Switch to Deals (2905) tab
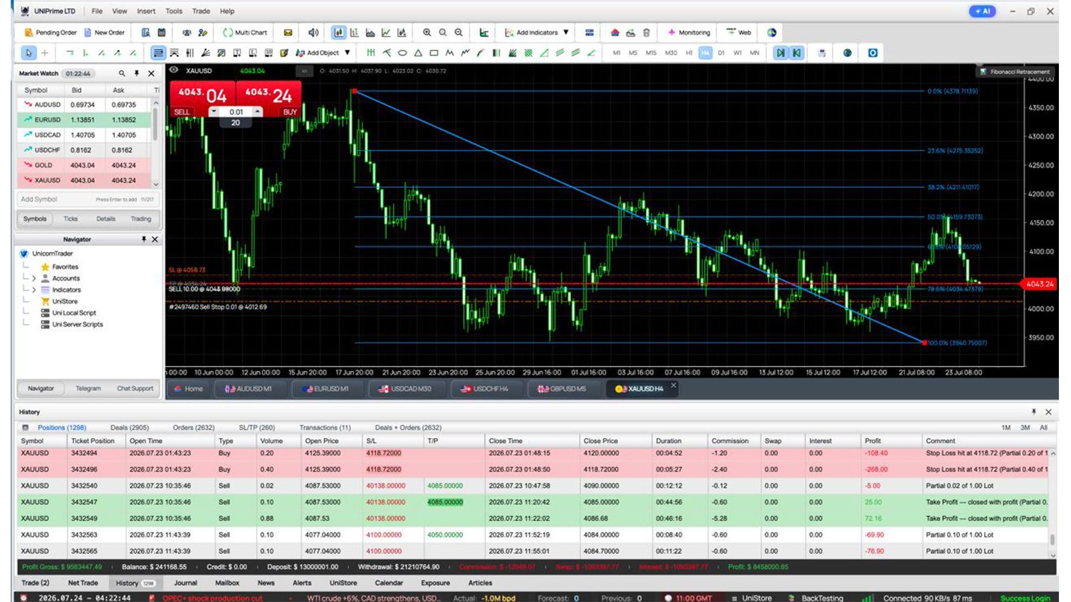 129,427
